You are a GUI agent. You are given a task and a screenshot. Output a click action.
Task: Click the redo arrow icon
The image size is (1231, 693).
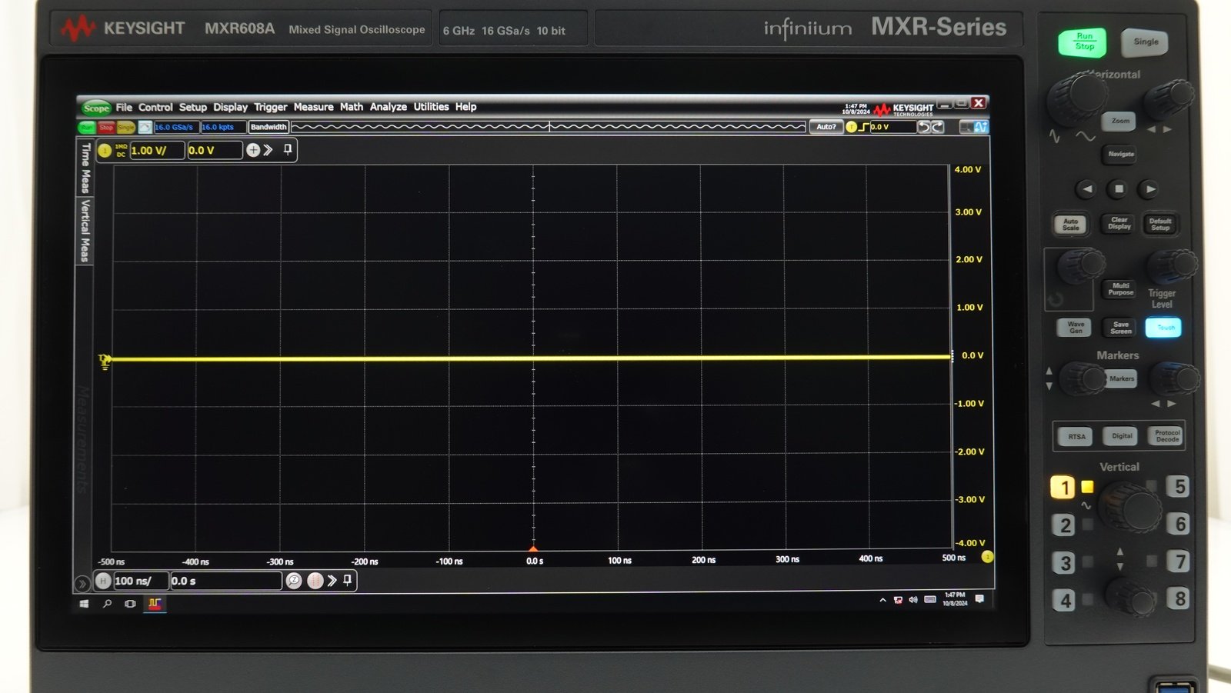tap(938, 127)
